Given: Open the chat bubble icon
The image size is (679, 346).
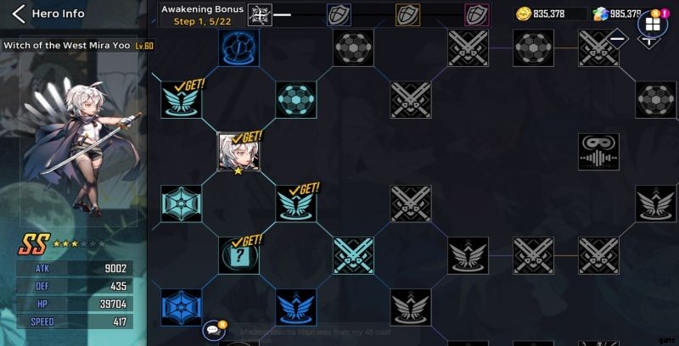Looking at the screenshot, I should tap(213, 331).
